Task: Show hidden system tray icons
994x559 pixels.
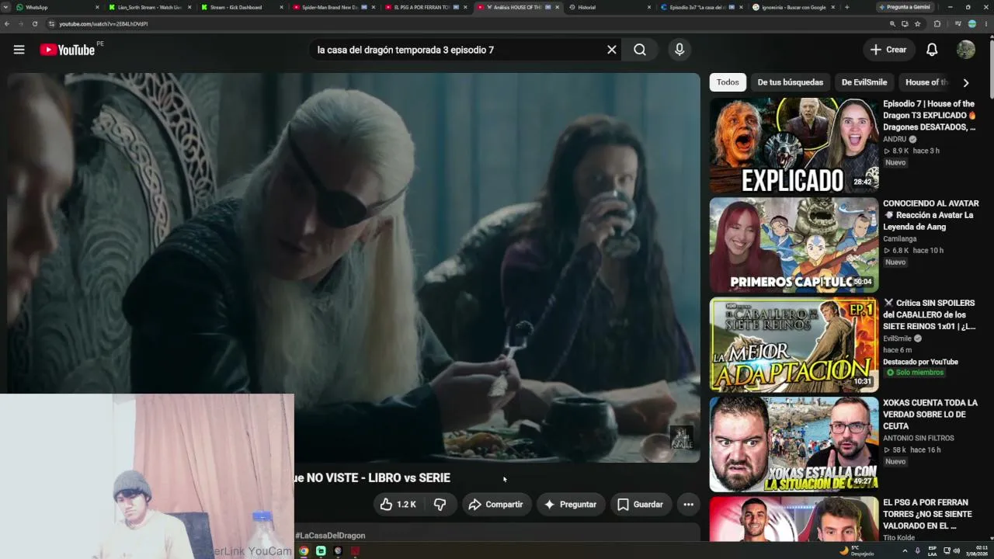Action: 905,550
